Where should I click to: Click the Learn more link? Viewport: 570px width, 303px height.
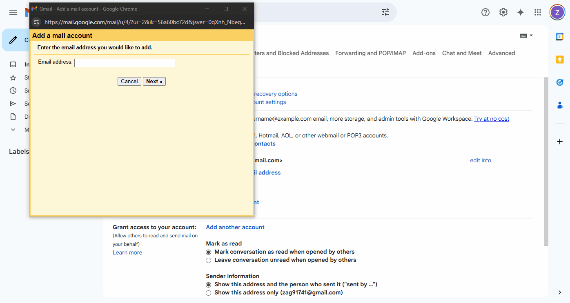pyautogui.click(x=127, y=252)
